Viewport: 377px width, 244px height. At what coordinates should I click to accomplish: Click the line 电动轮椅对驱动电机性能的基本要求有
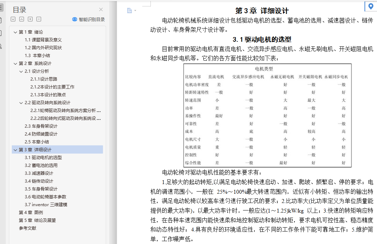[x=212, y=173]
